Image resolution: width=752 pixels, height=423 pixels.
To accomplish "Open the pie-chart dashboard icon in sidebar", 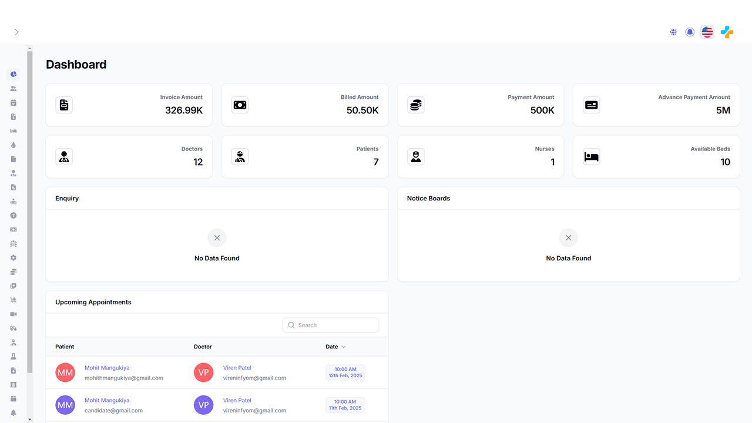I will pos(14,75).
